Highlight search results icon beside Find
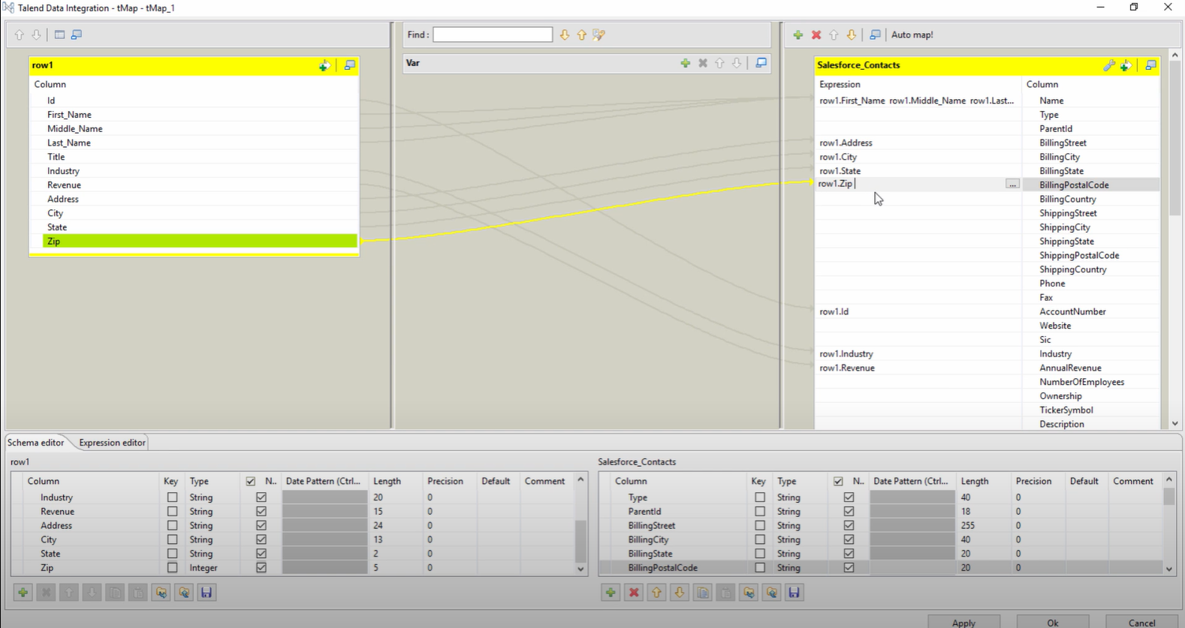 coord(599,35)
